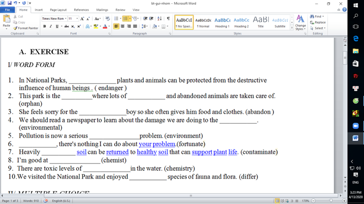Screen dimensions: 364x204
Task: Click the Shrink Font icon
Action: click(88, 18)
